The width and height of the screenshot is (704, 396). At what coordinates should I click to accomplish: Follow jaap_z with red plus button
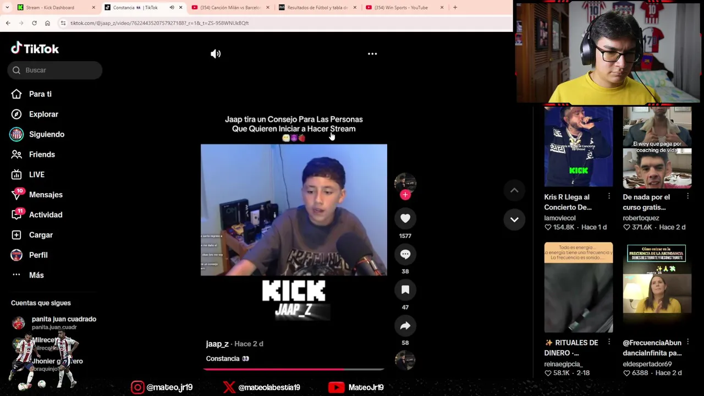coord(405,195)
